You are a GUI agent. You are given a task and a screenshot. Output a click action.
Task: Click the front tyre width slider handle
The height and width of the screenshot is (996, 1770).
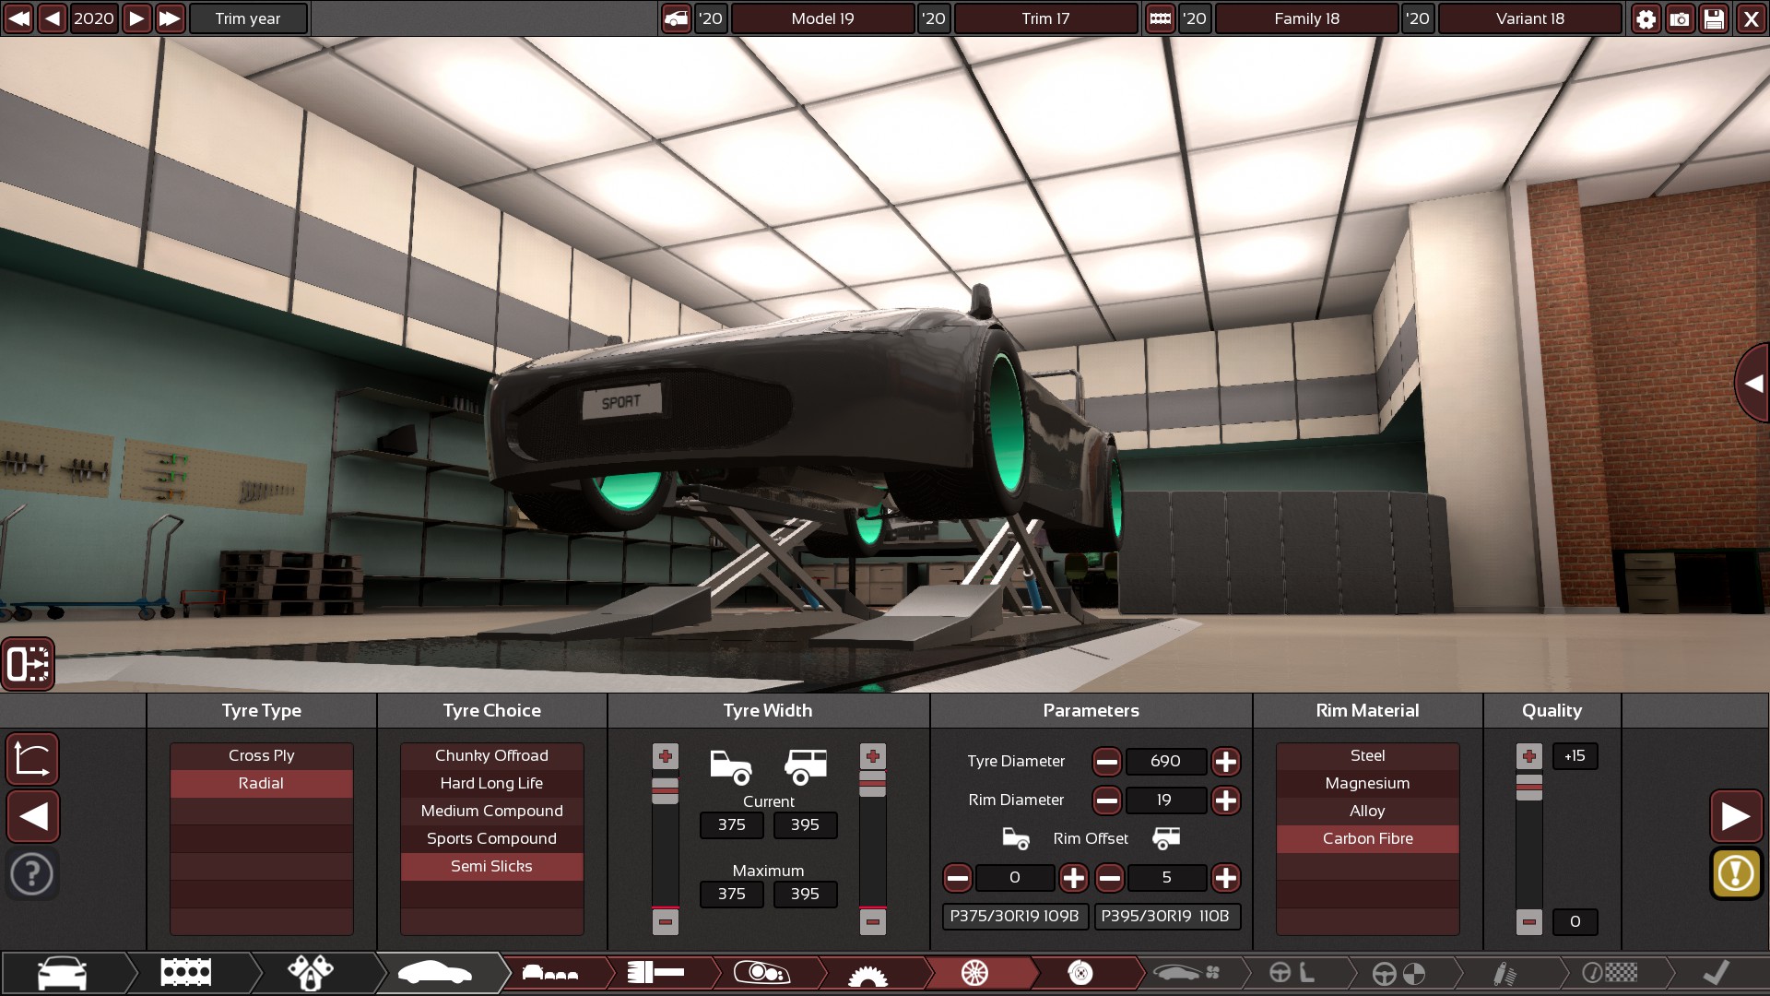coord(665,790)
